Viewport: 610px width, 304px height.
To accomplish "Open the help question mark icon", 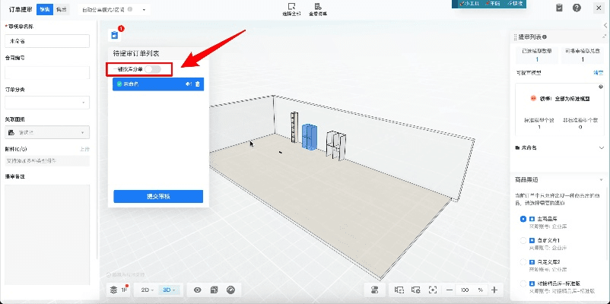I will [x=577, y=8].
